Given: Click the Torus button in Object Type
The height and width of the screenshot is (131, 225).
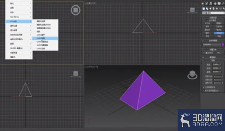Looking at the screenshot, I should click(x=207, y=33).
